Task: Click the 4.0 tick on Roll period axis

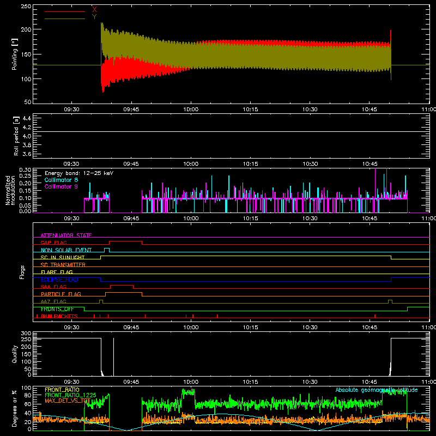Action: click(27, 136)
